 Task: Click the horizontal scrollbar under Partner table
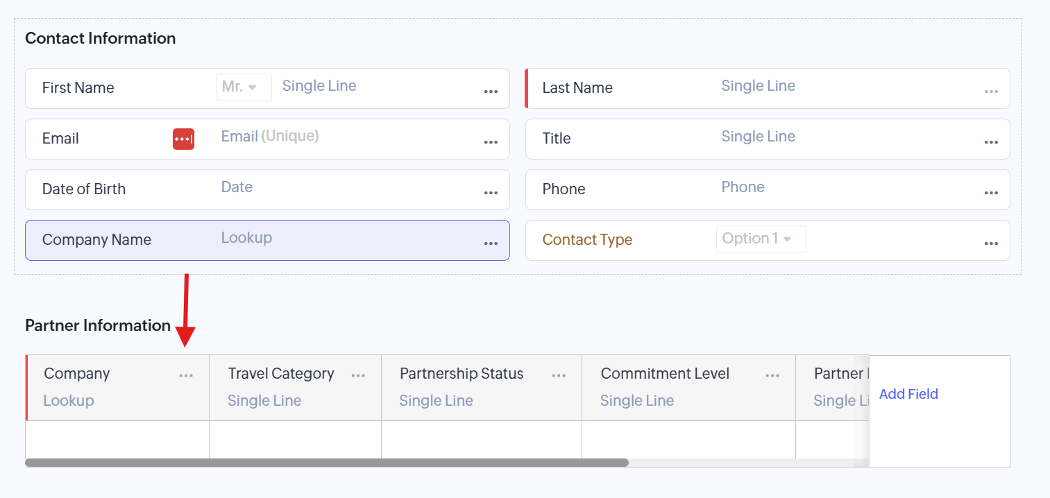pyautogui.click(x=326, y=463)
